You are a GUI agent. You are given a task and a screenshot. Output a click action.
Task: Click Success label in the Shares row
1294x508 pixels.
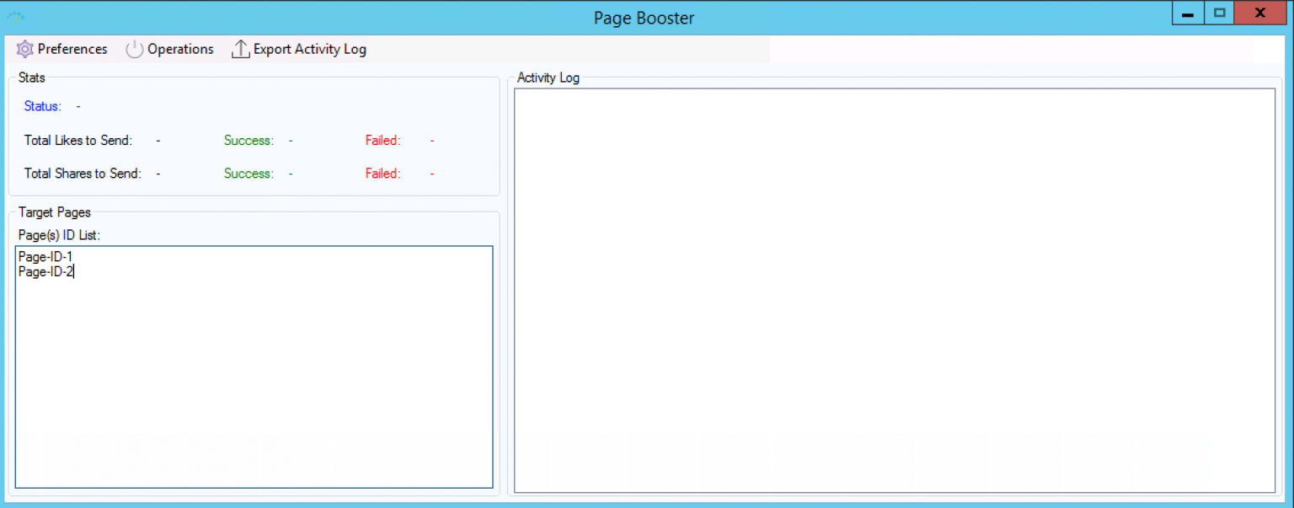pyautogui.click(x=249, y=174)
